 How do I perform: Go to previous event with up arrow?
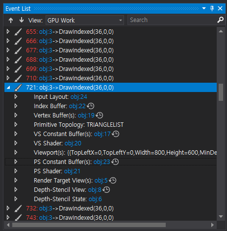pyautogui.click(x=11, y=21)
